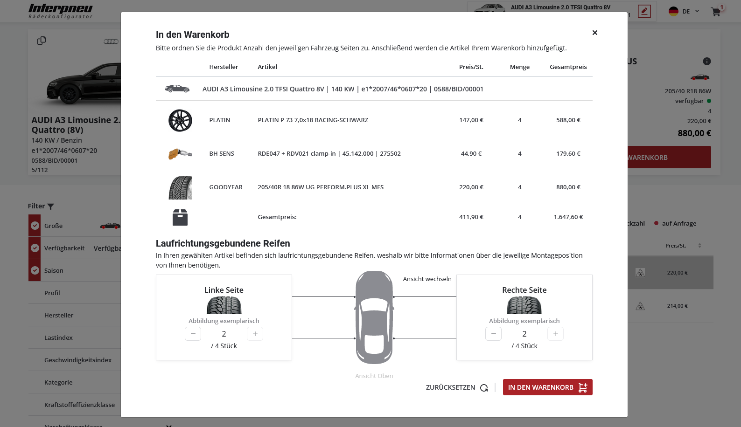Click the info icon in background panel
This screenshot has height=427, width=741.
pyautogui.click(x=707, y=61)
